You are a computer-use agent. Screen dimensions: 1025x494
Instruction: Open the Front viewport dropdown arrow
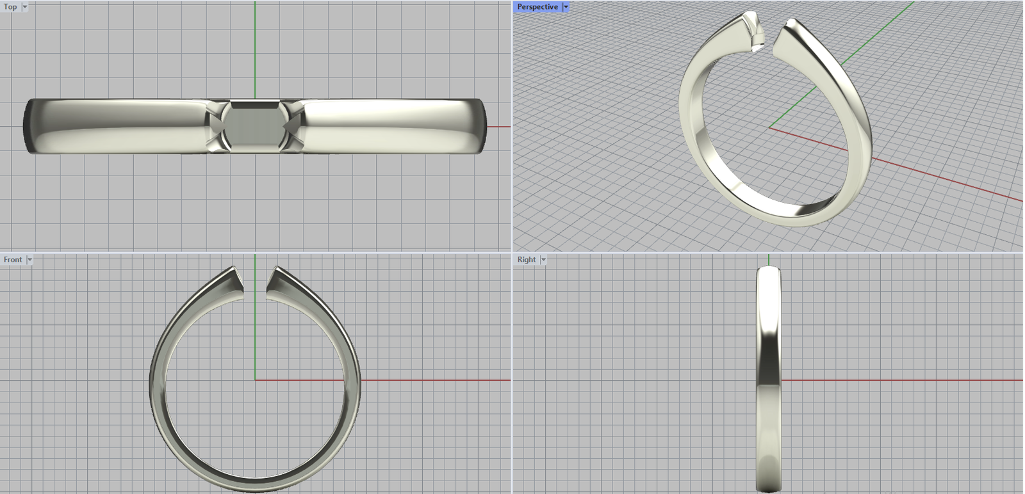(29, 260)
